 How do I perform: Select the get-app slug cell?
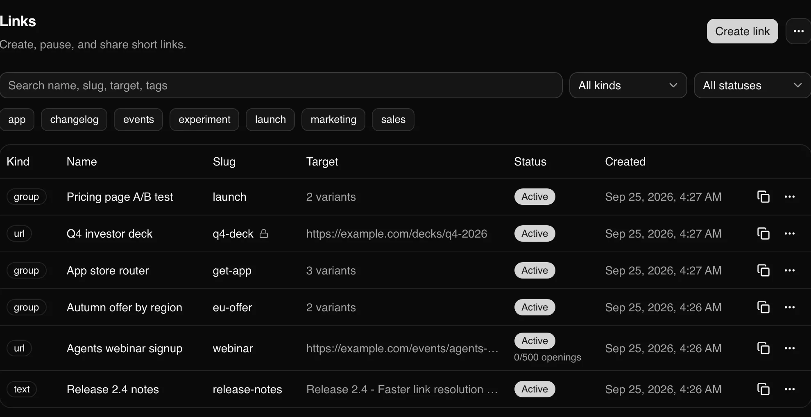coord(232,271)
